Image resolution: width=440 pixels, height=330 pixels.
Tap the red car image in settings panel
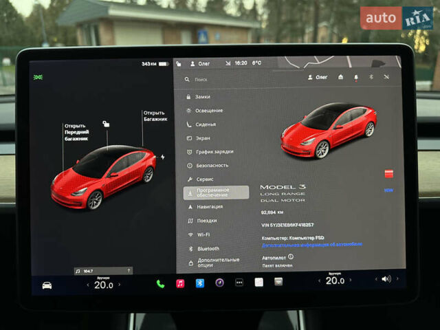click(329, 131)
